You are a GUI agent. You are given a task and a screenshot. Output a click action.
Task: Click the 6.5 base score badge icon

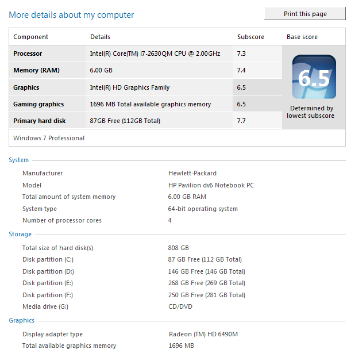pos(314,77)
